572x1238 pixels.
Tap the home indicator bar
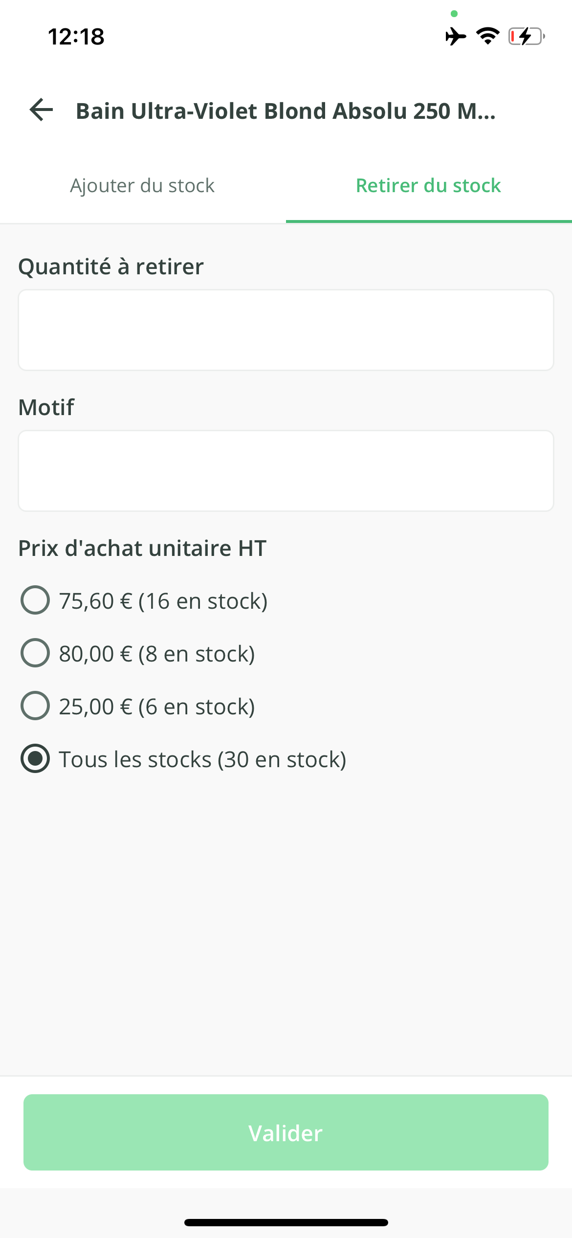(x=286, y=1222)
